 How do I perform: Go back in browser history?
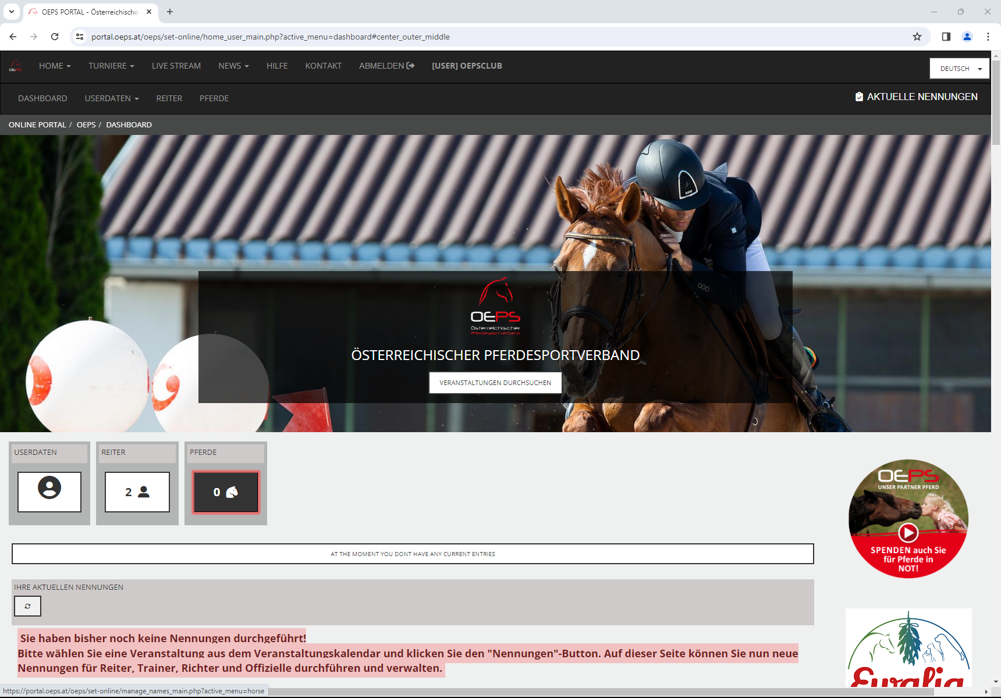[13, 37]
